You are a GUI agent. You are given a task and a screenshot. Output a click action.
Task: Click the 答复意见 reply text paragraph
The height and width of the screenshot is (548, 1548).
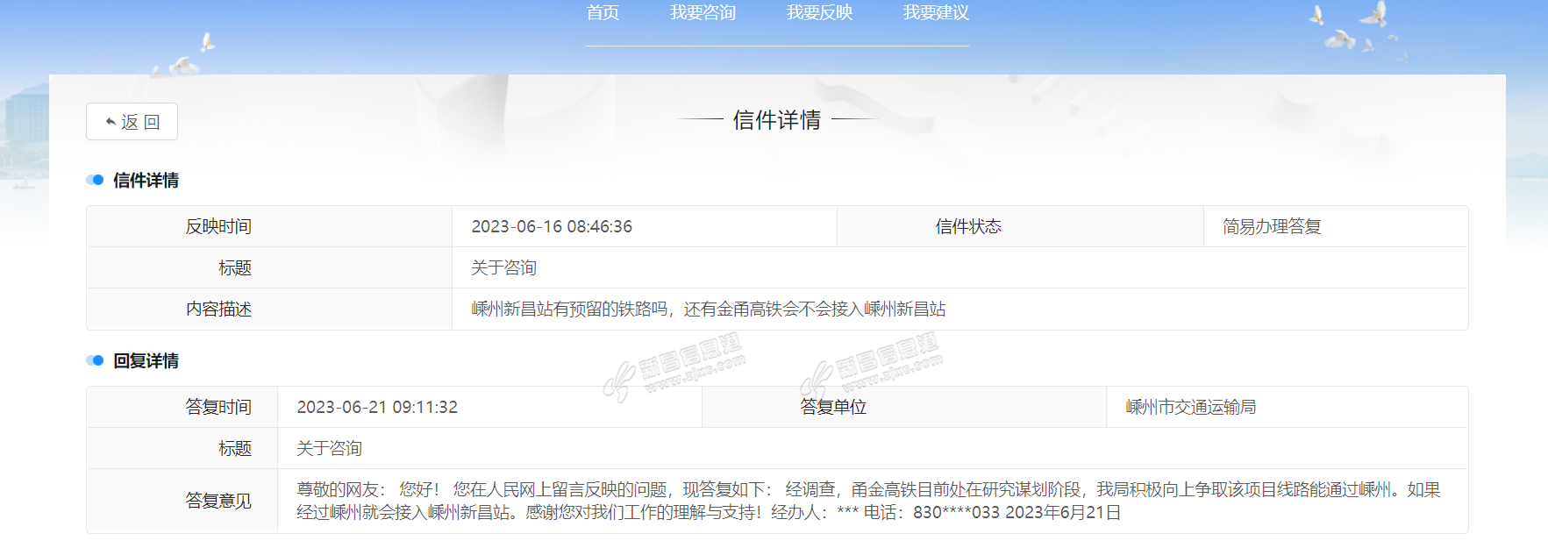868,501
